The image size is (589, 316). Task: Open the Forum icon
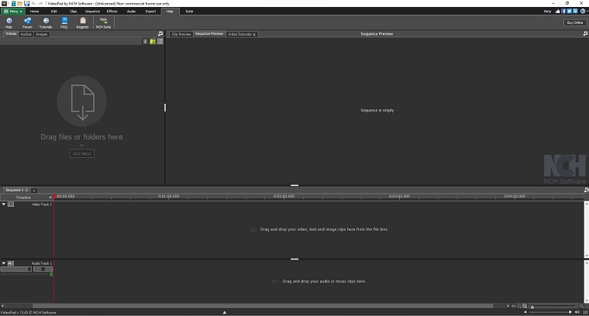click(27, 23)
